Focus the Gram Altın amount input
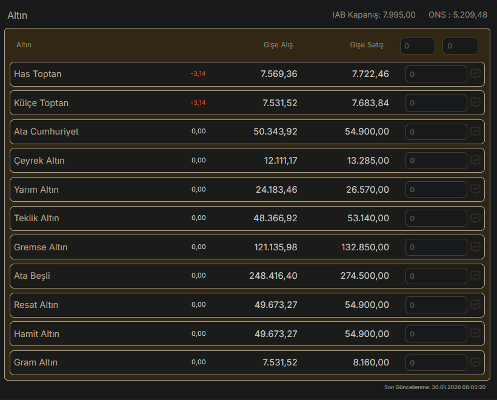 [436, 362]
